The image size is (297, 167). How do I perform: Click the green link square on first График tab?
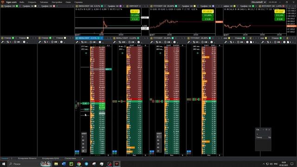17,6
